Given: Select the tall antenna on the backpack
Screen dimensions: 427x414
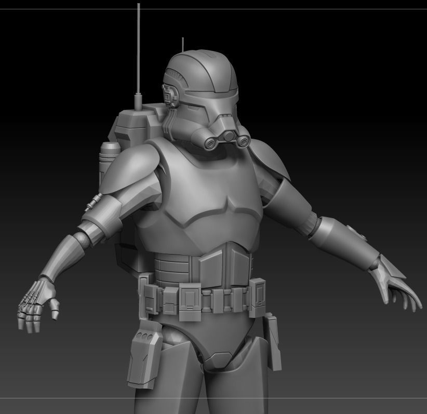Looking at the screenshot, I should pyautogui.click(x=138, y=56).
